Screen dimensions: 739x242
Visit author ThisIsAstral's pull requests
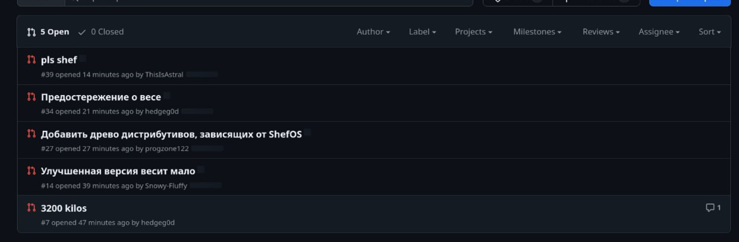(164, 74)
